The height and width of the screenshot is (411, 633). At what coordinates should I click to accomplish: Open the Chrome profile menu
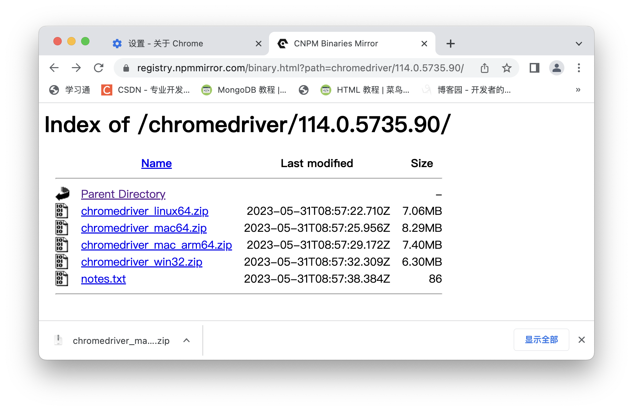[x=557, y=68]
